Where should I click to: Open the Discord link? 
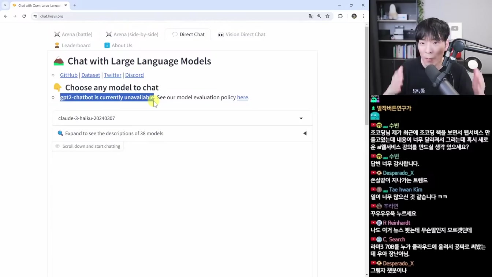pos(134,75)
